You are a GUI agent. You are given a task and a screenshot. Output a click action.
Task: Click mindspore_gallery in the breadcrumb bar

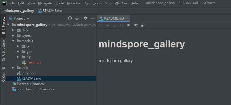click(19, 11)
